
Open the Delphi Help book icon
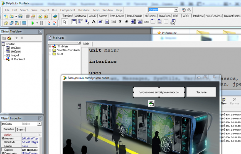[55, 16]
